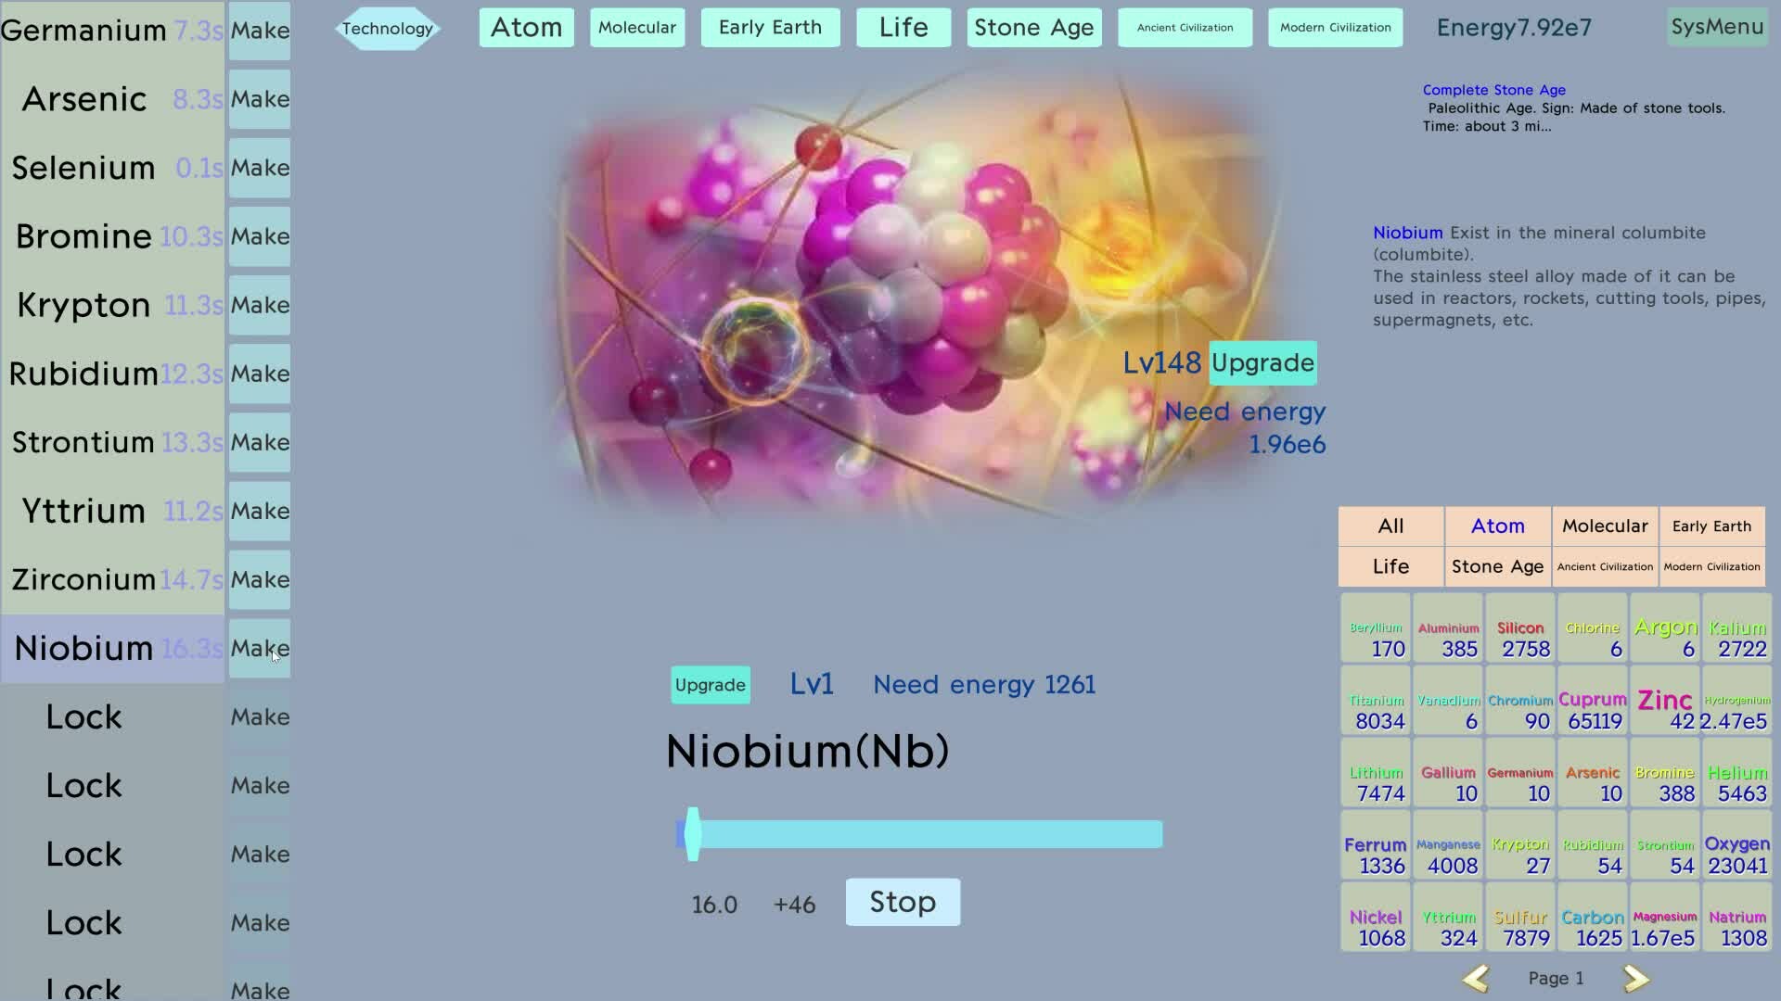Click the Niobium production progress slider
The width and height of the screenshot is (1781, 1001).
[x=918, y=834]
